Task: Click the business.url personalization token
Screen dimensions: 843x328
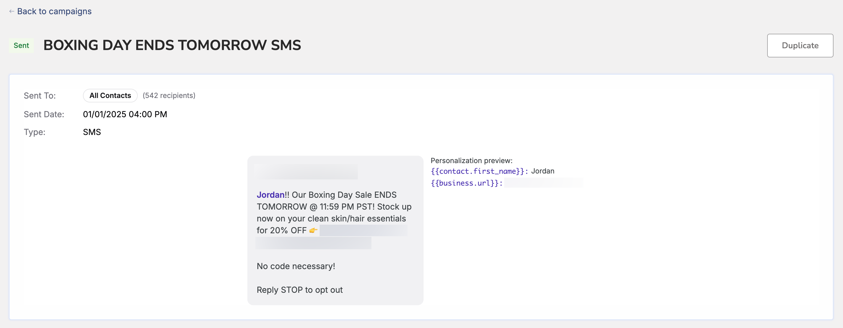Action: tap(467, 183)
